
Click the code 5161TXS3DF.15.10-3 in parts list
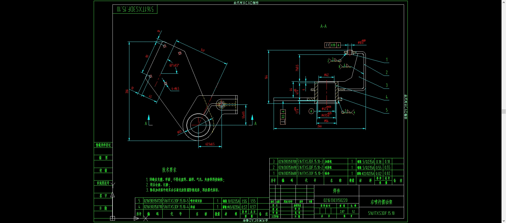point(310,161)
